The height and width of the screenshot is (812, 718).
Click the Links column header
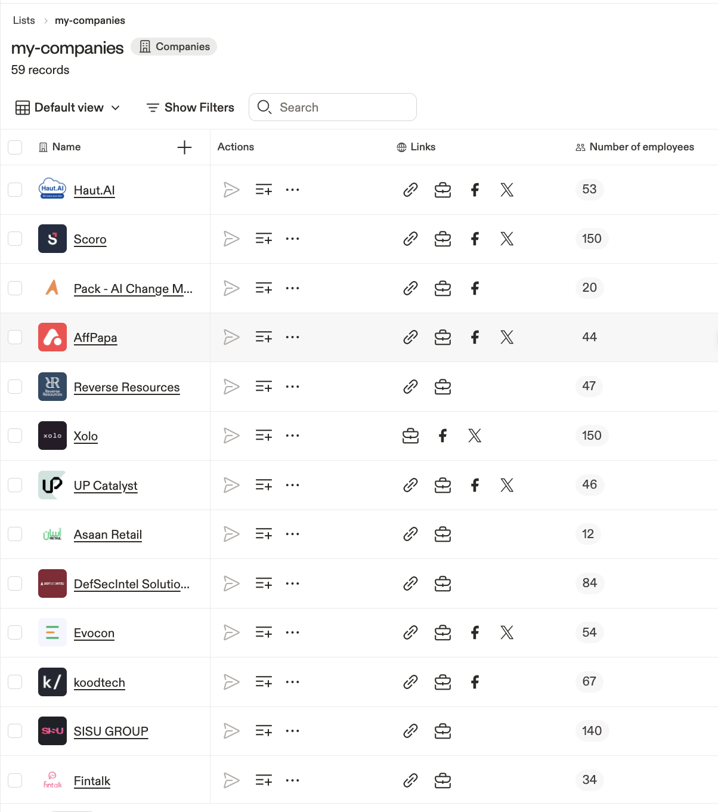click(x=416, y=147)
